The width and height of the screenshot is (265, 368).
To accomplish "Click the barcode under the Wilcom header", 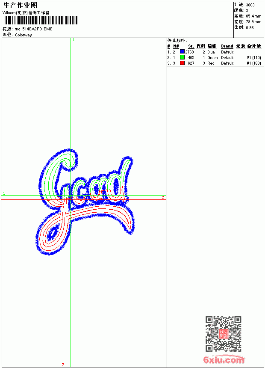I will [40, 20].
